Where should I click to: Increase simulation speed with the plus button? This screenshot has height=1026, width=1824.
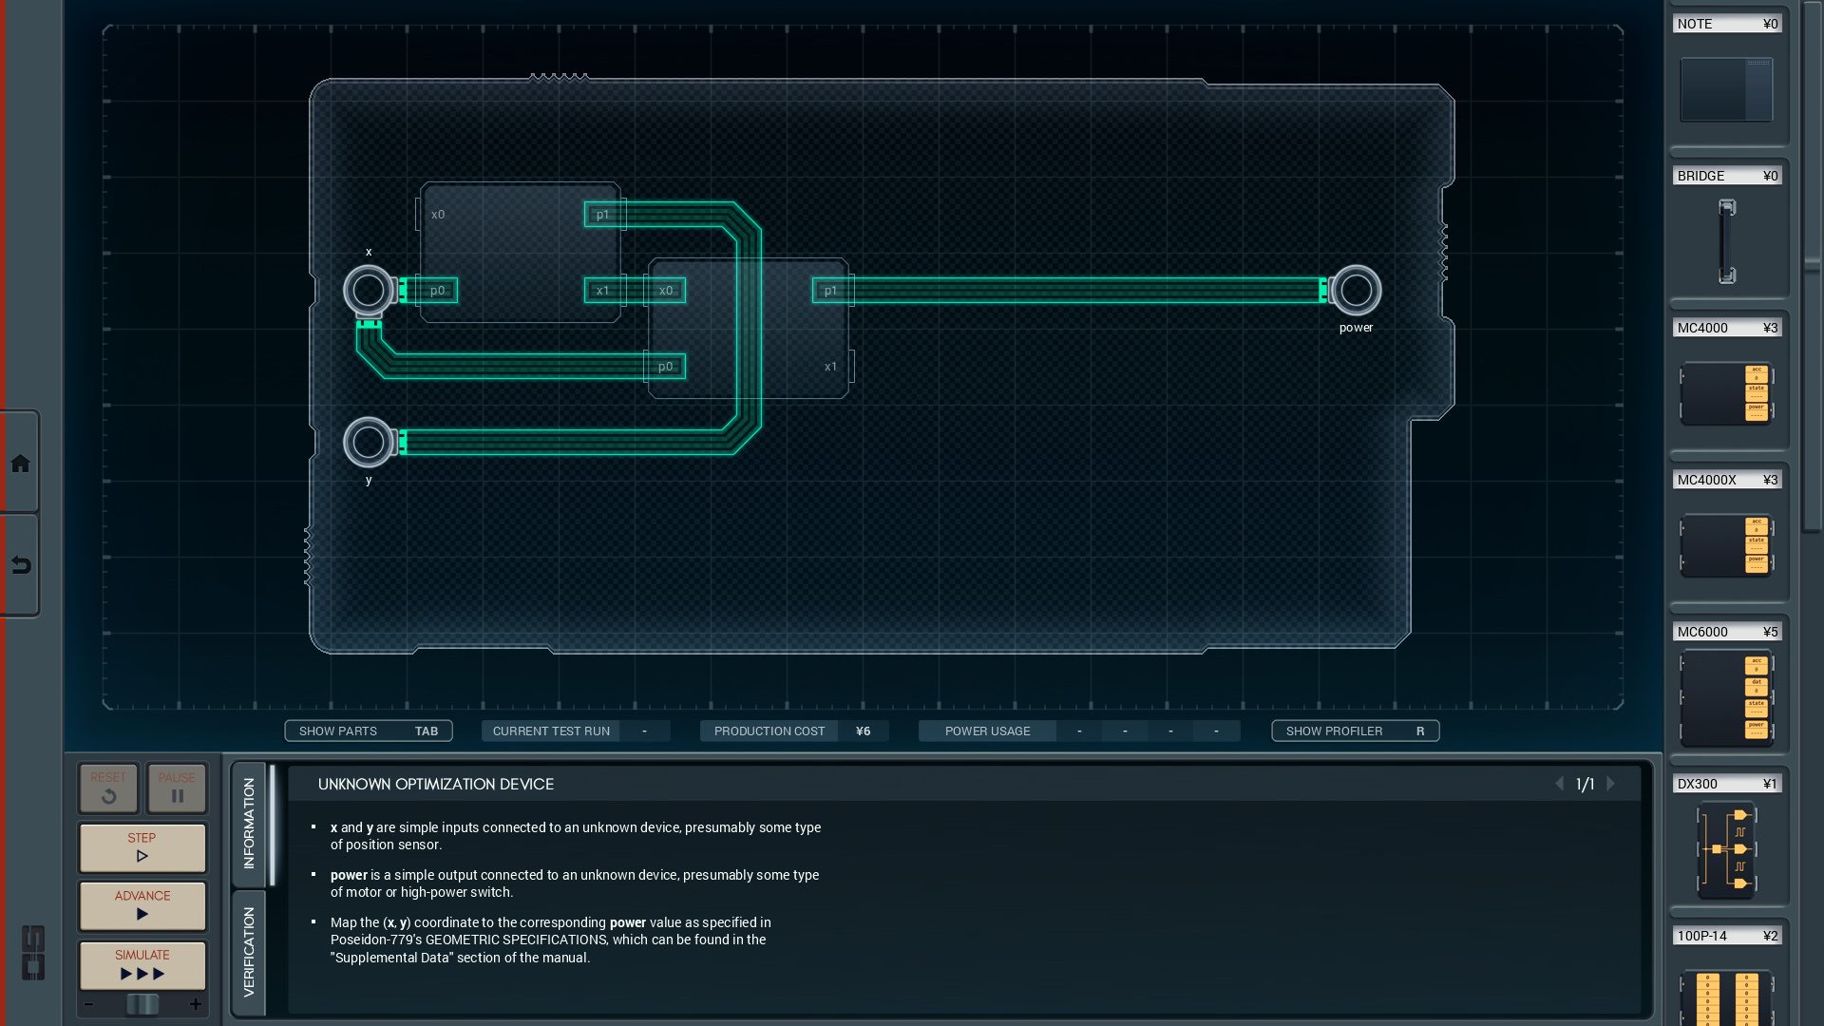pos(196,1004)
